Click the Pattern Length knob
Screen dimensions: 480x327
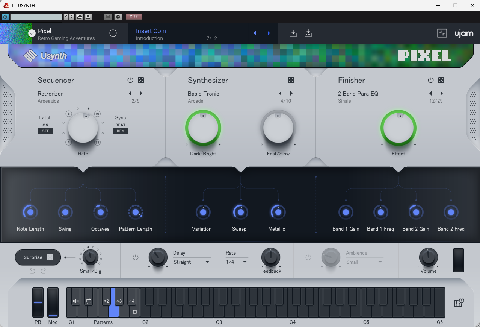coord(136,212)
